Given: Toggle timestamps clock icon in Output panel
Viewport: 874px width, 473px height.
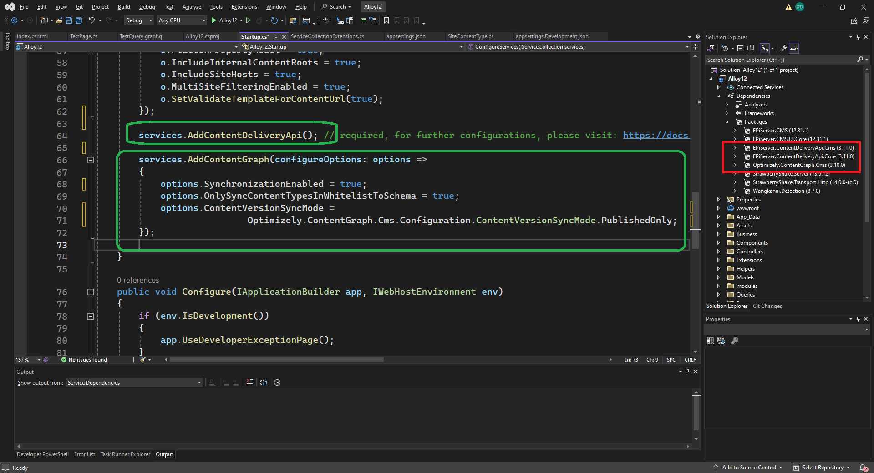Looking at the screenshot, I should pyautogui.click(x=277, y=382).
